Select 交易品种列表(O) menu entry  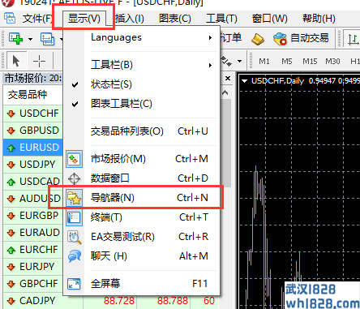click(142, 131)
